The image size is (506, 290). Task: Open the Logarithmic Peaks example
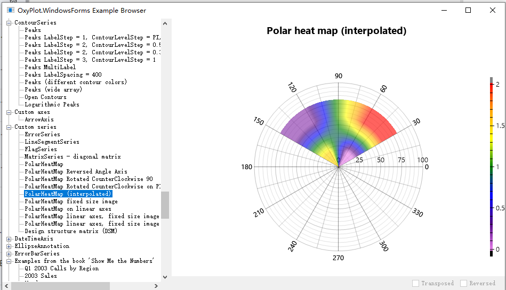click(52, 105)
